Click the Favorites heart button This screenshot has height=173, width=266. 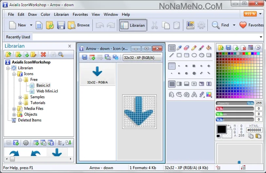click(x=251, y=25)
